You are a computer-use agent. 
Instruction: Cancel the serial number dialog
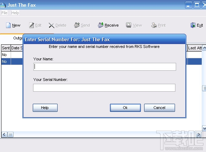[159, 108]
